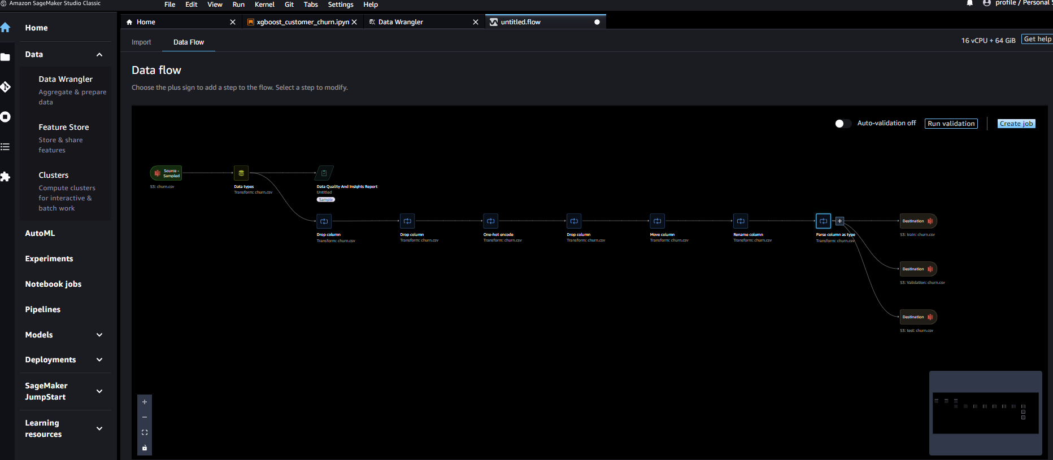The height and width of the screenshot is (460, 1053).
Task: Click Home in the sidebar navigation
Action: point(36,28)
